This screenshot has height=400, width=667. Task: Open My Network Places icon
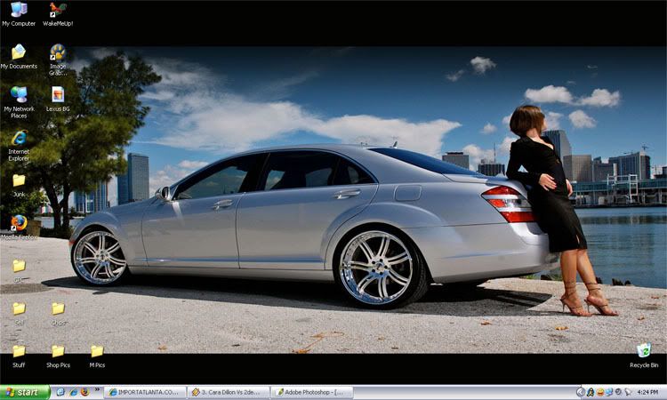click(x=19, y=94)
